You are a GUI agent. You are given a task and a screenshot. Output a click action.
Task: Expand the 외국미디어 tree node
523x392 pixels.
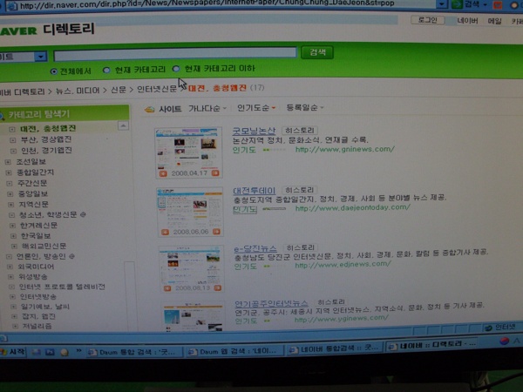pos(10,267)
